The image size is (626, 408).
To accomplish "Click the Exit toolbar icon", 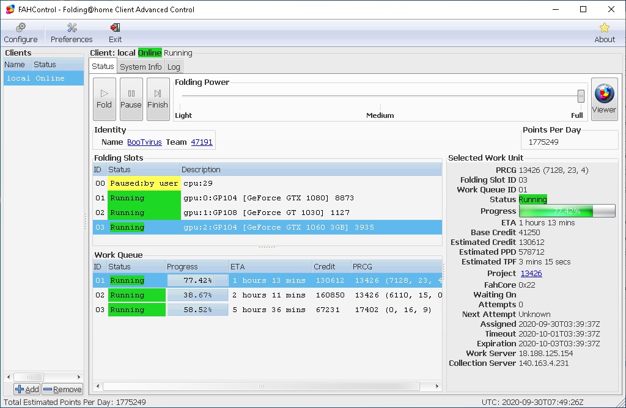I will pyautogui.click(x=115, y=33).
